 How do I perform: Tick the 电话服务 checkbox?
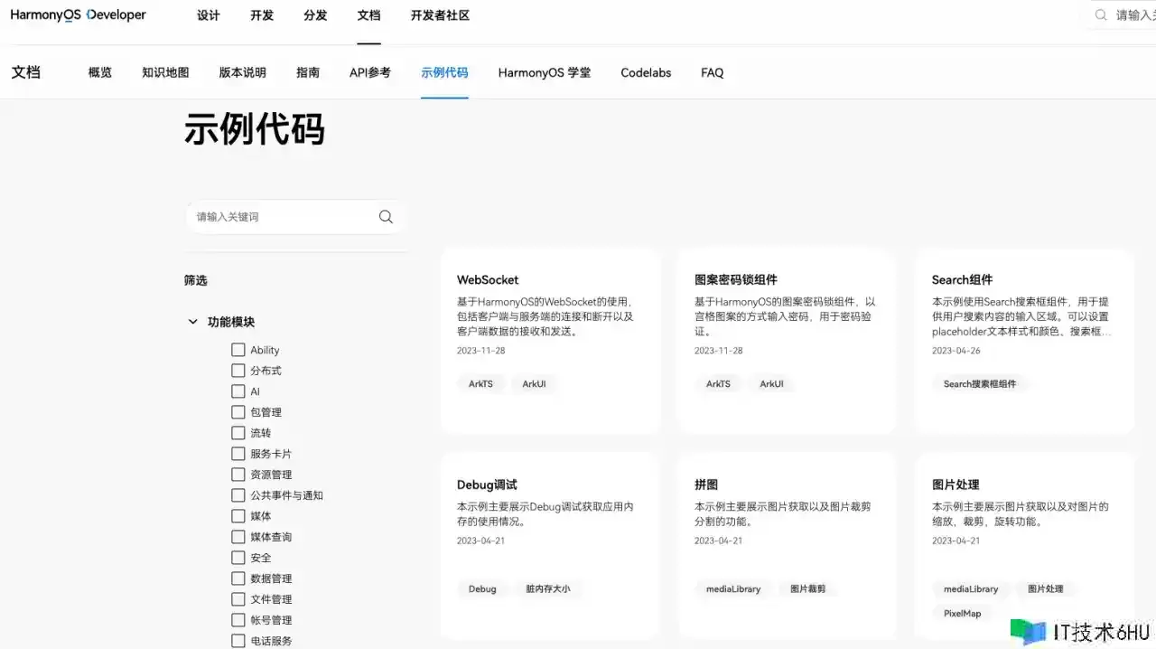(238, 641)
